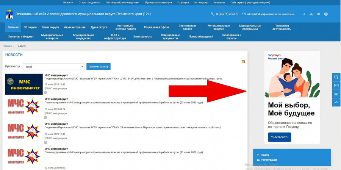This screenshot has width=341, height=170.
Task: Click the administration@aleksandrovsk.permkrai.ru email address
Action: click(x=271, y=14)
